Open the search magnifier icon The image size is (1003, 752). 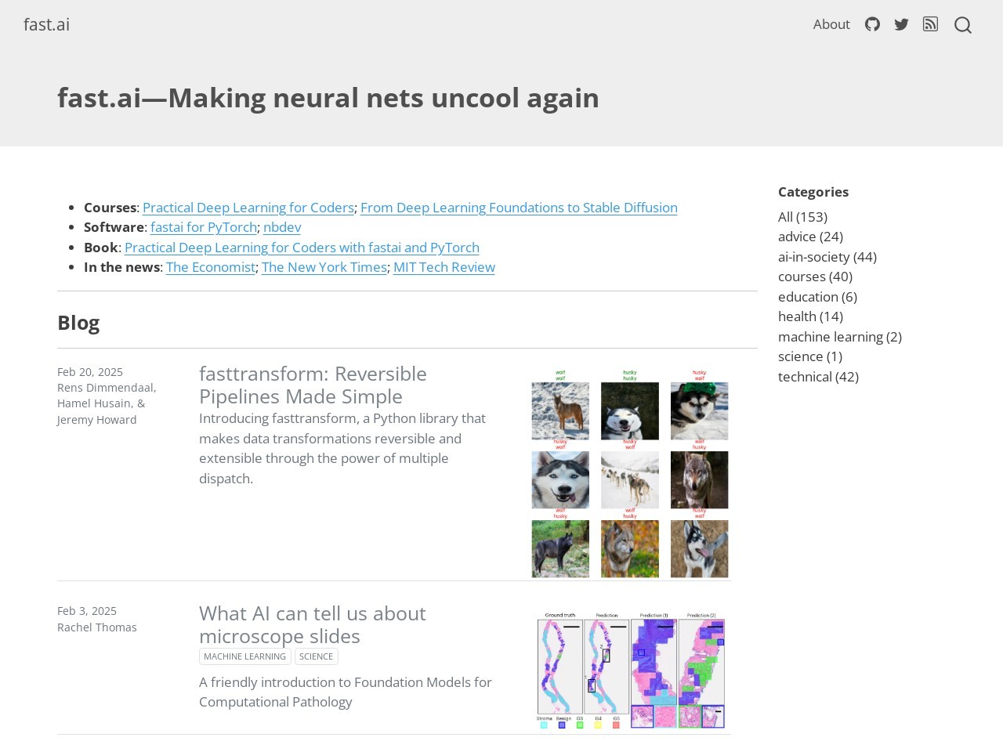point(963,25)
